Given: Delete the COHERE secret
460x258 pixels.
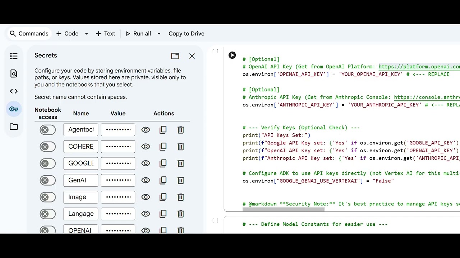Looking at the screenshot, I should pos(181,147).
